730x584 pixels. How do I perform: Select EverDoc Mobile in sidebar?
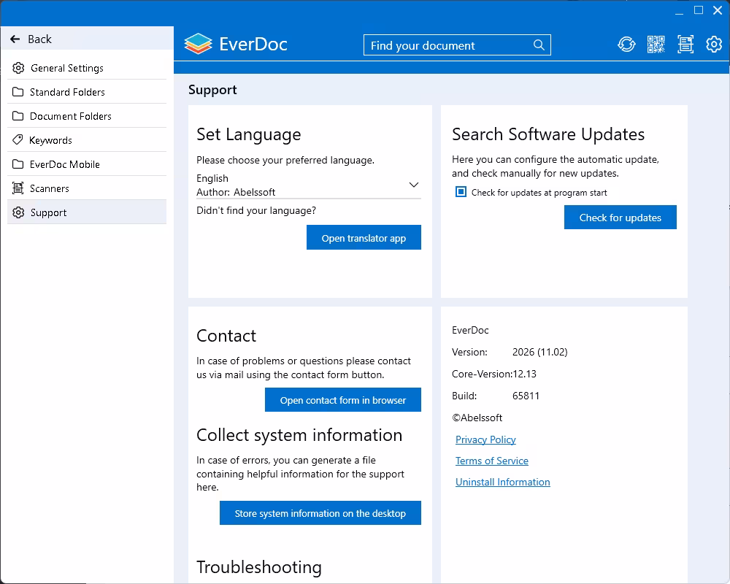(87, 164)
